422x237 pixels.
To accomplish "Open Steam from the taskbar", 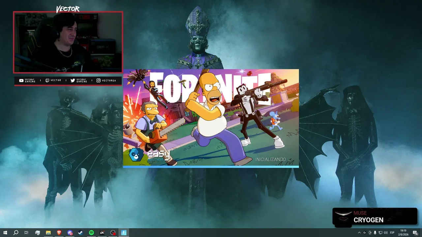I will 80,233.
